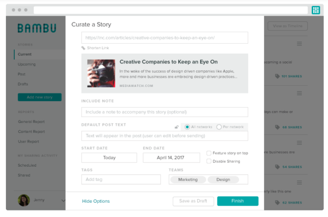Open the General Report
The height and width of the screenshot is (217, 328).
(x=31, y=121)
